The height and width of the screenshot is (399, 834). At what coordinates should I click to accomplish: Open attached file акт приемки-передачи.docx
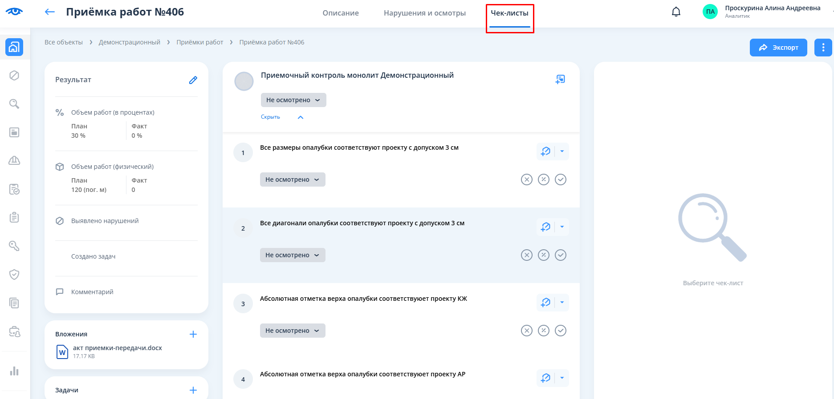(x=117, y=348)
